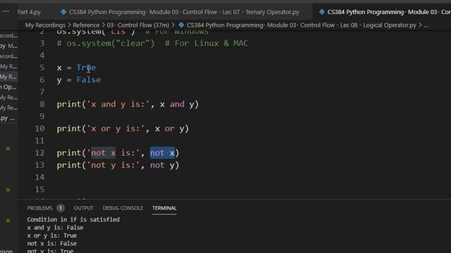This screenshot has width=451, height=253.
Task: Click the Python file icon on the Ternary Operator tab
Action: coord(63,12)
